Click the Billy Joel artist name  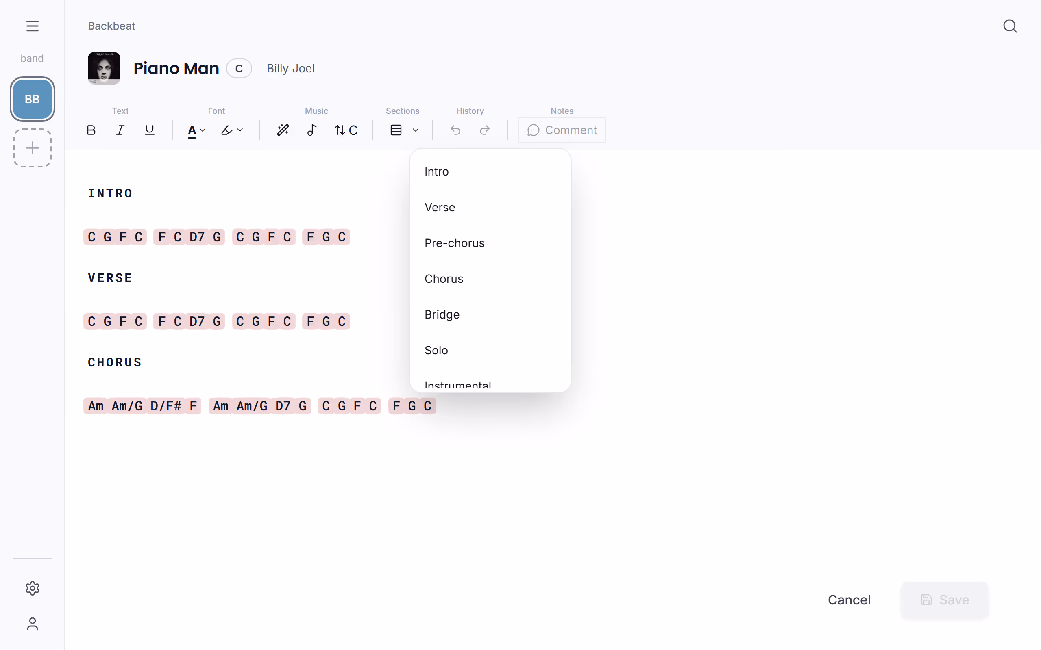pos(290,68)
